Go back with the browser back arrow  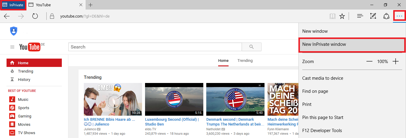click(x=7, y=16)
